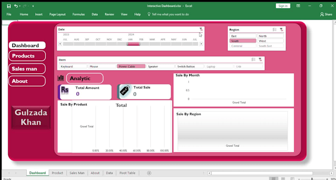Select Speaker in Item slicer
336x180 pixels.
[x=160, y=66]
